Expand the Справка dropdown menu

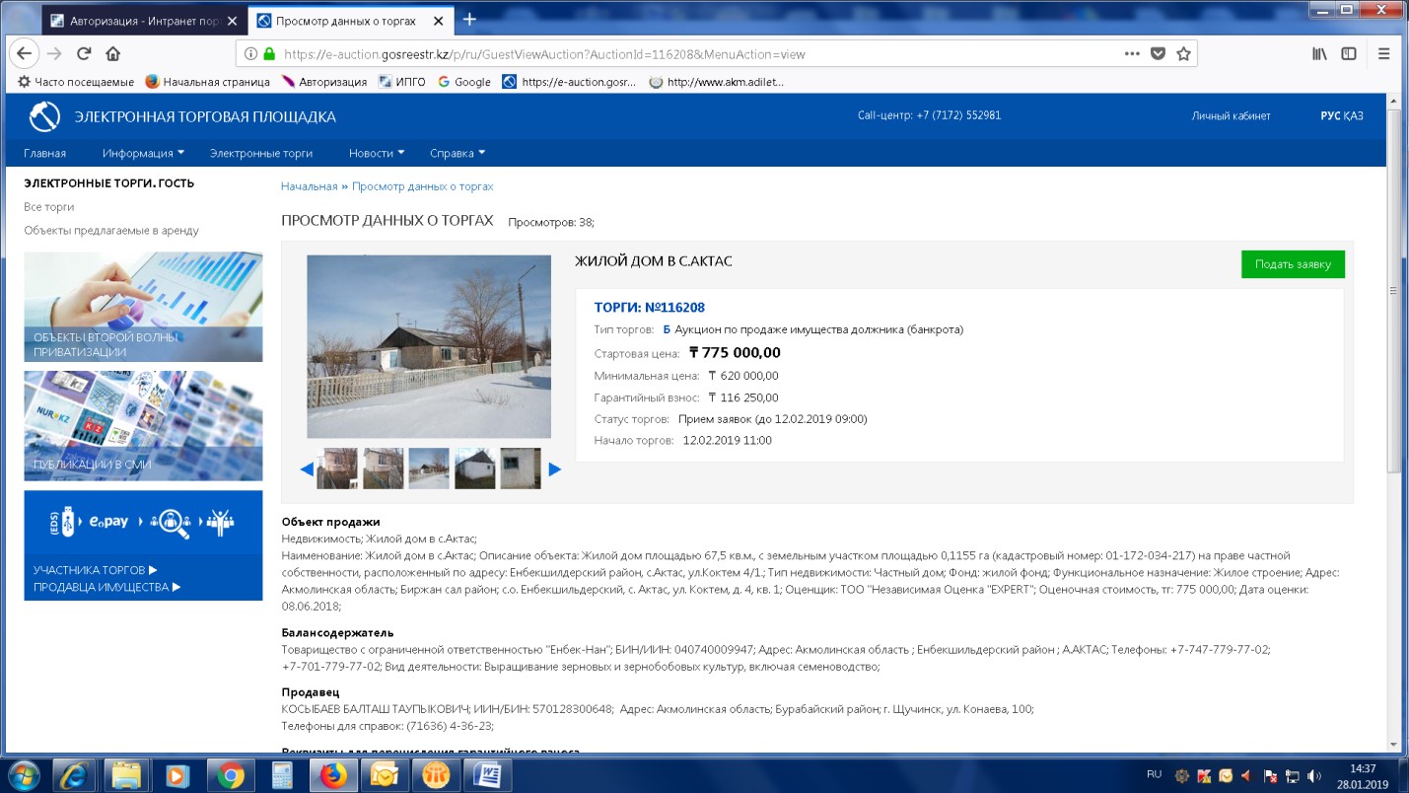[457, 153]
